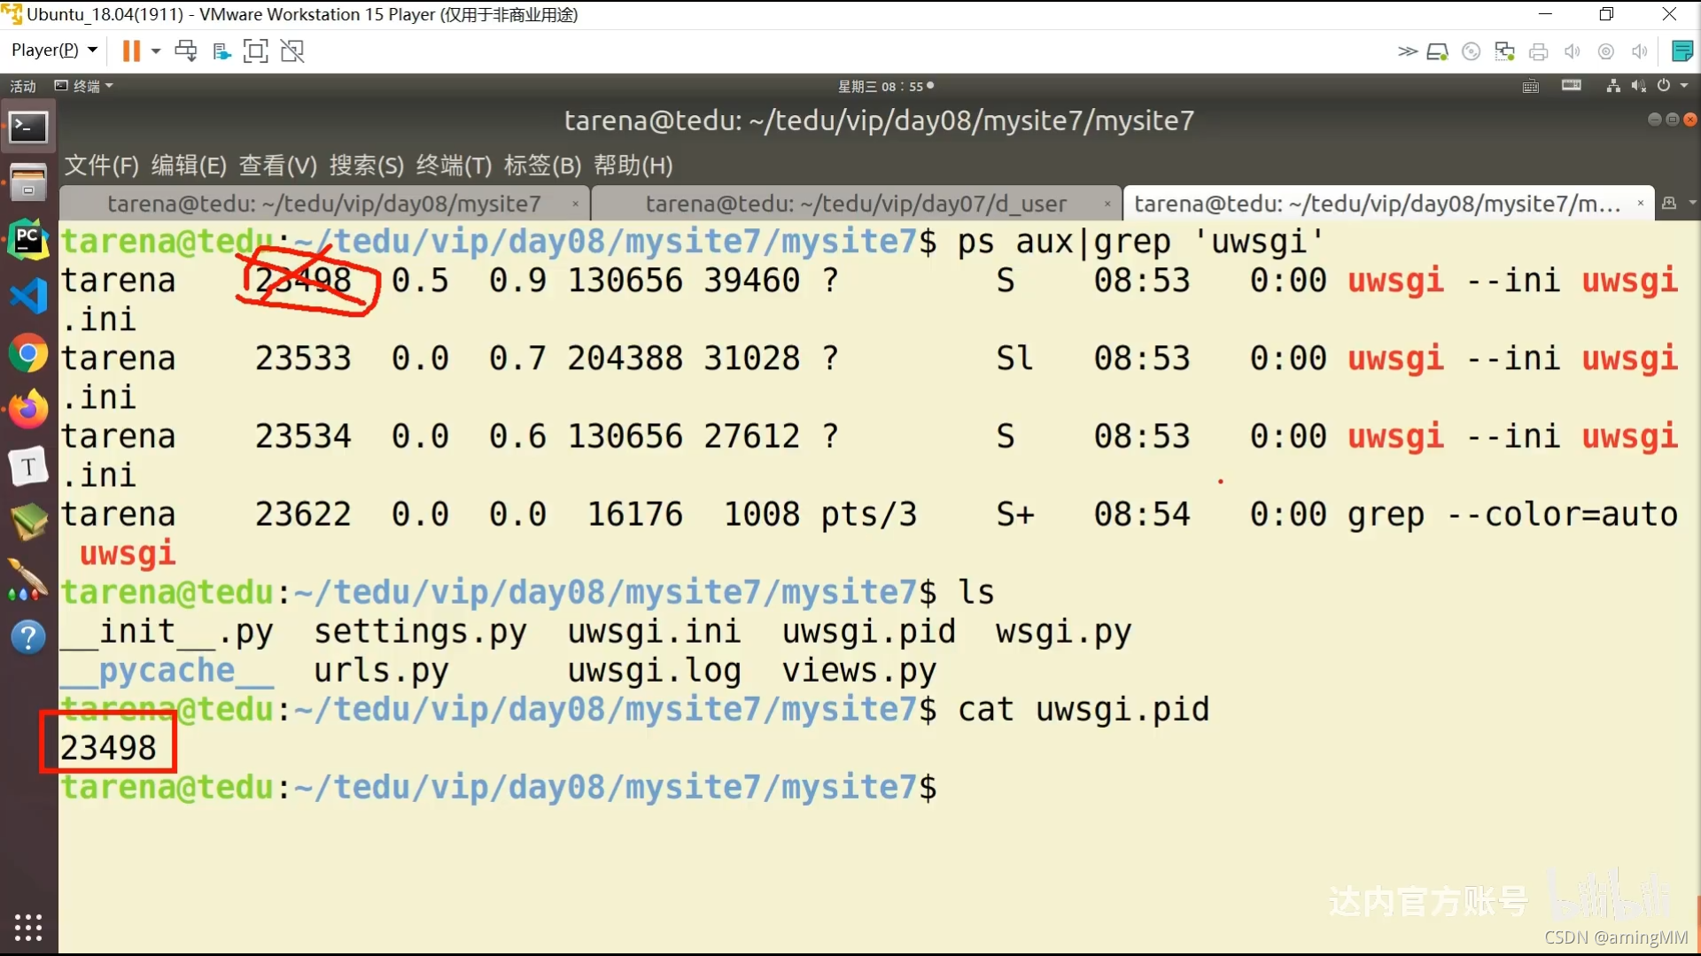Enter VMware full screen mode
Screen dimensions: 1701x956
pos(255,51)
